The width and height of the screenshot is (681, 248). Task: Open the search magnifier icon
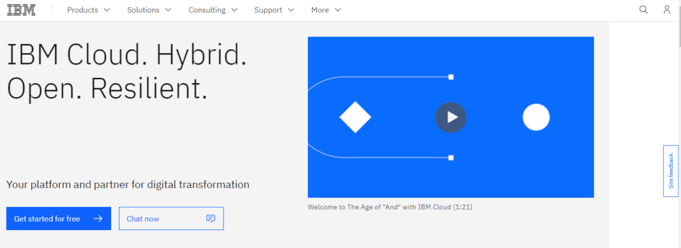(643, 9)
